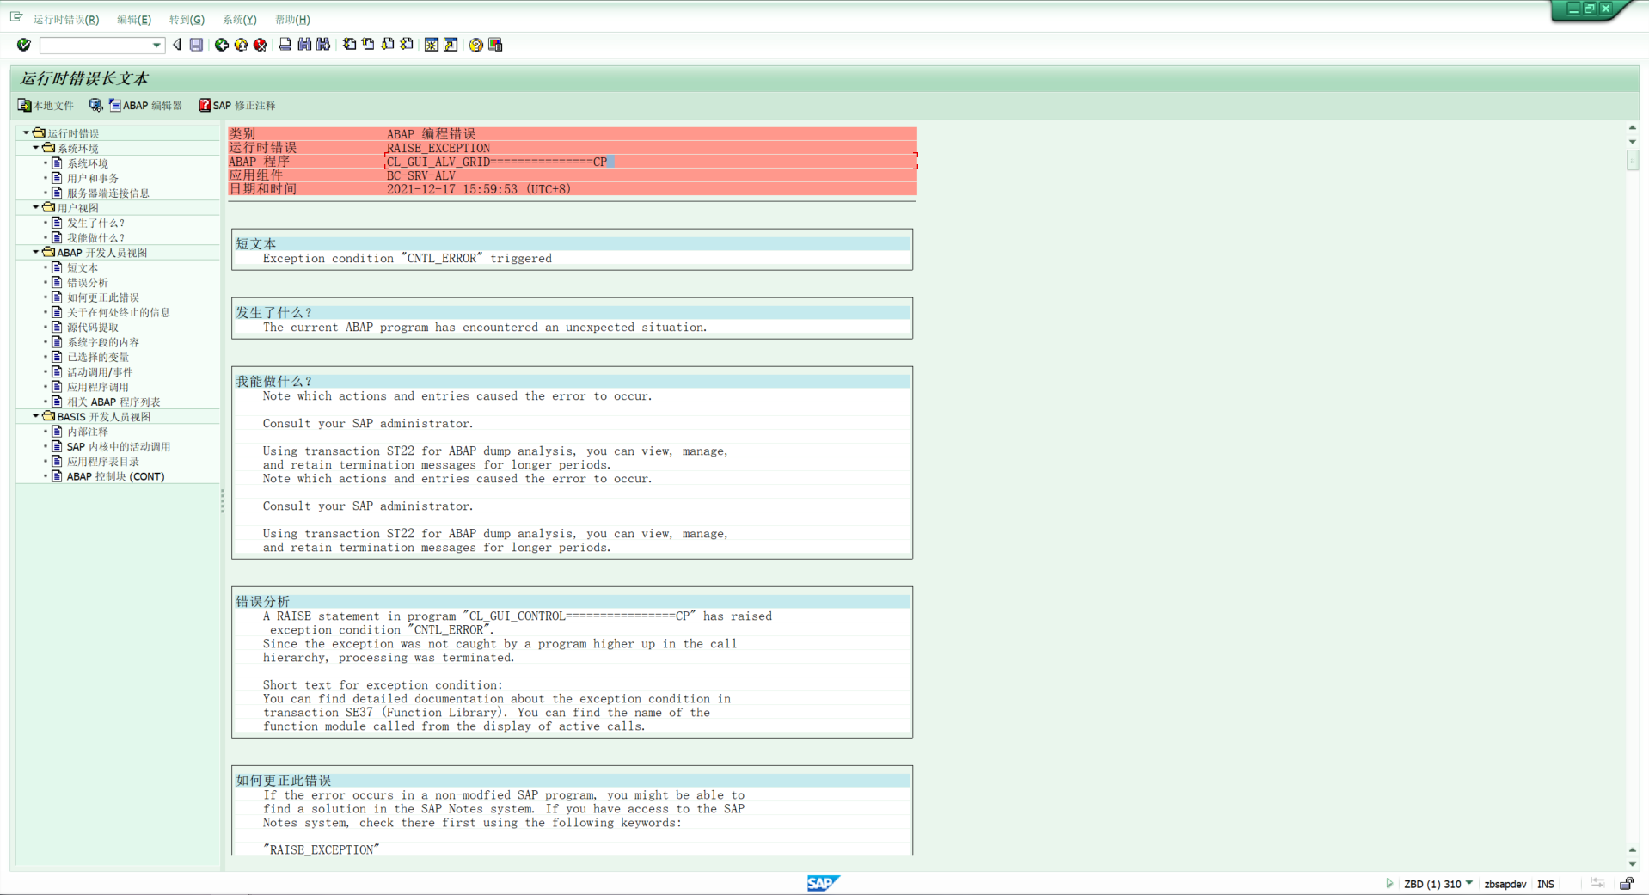The width and height of the screenshot is (1649, 895).
Task: Open the 帮助(H) menu
Action: pos(292,20)
